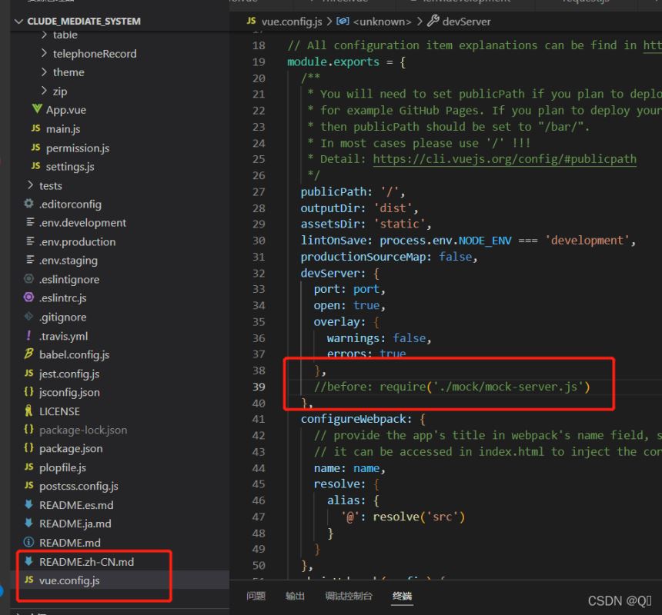The height and width of the screenshot is (615, 662).
Task: Click the purple ESLint icon of .eslintrc.js
Action: pos(28,298)
